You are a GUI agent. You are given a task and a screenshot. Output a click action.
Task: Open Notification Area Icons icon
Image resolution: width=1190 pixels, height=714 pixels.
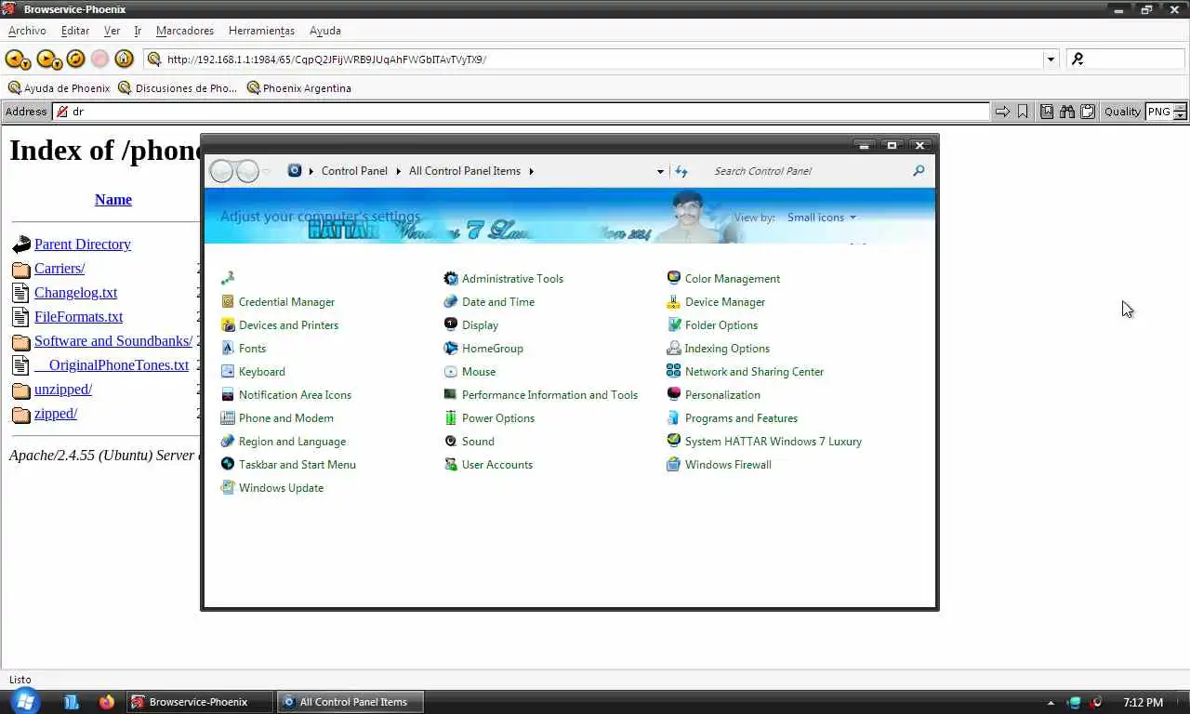(228, 395)
